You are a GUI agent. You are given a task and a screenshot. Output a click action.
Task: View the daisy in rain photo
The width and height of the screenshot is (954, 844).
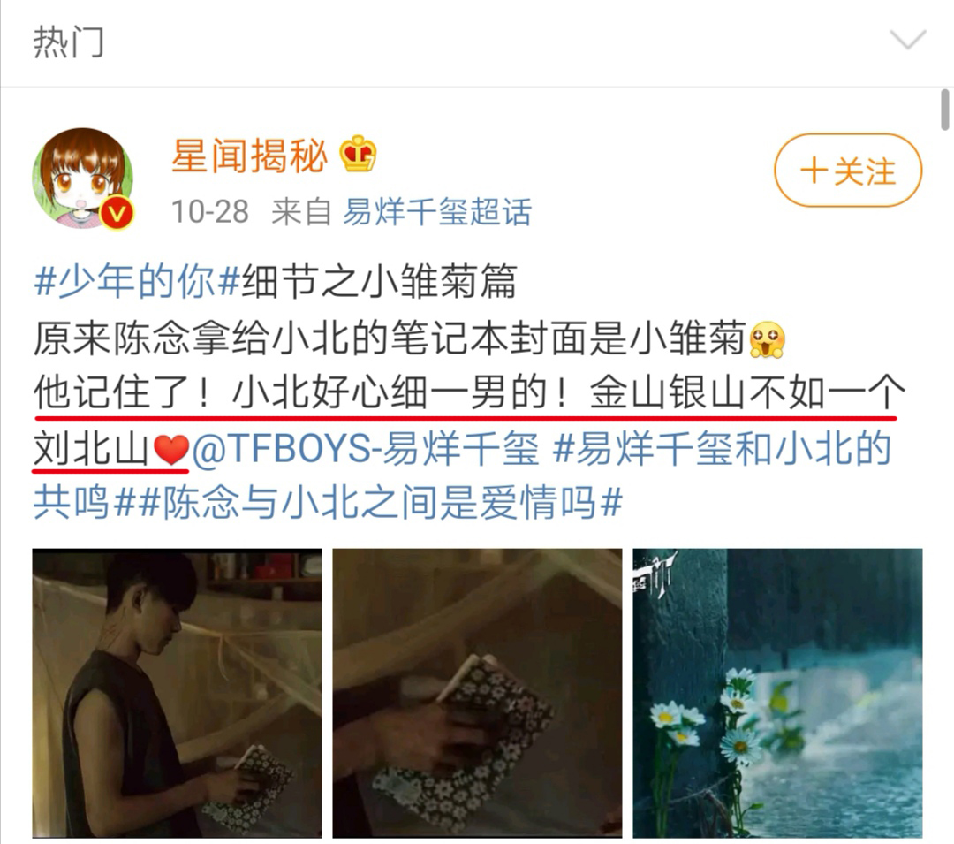click(777, 693)
